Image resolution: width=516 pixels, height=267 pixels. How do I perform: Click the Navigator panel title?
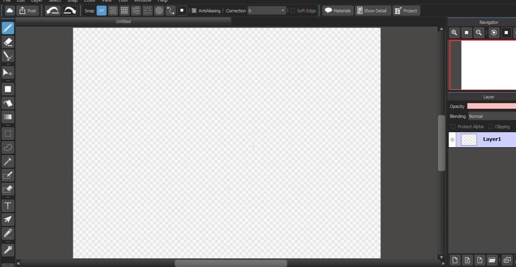pyautogui.click(x=489, y=22)
